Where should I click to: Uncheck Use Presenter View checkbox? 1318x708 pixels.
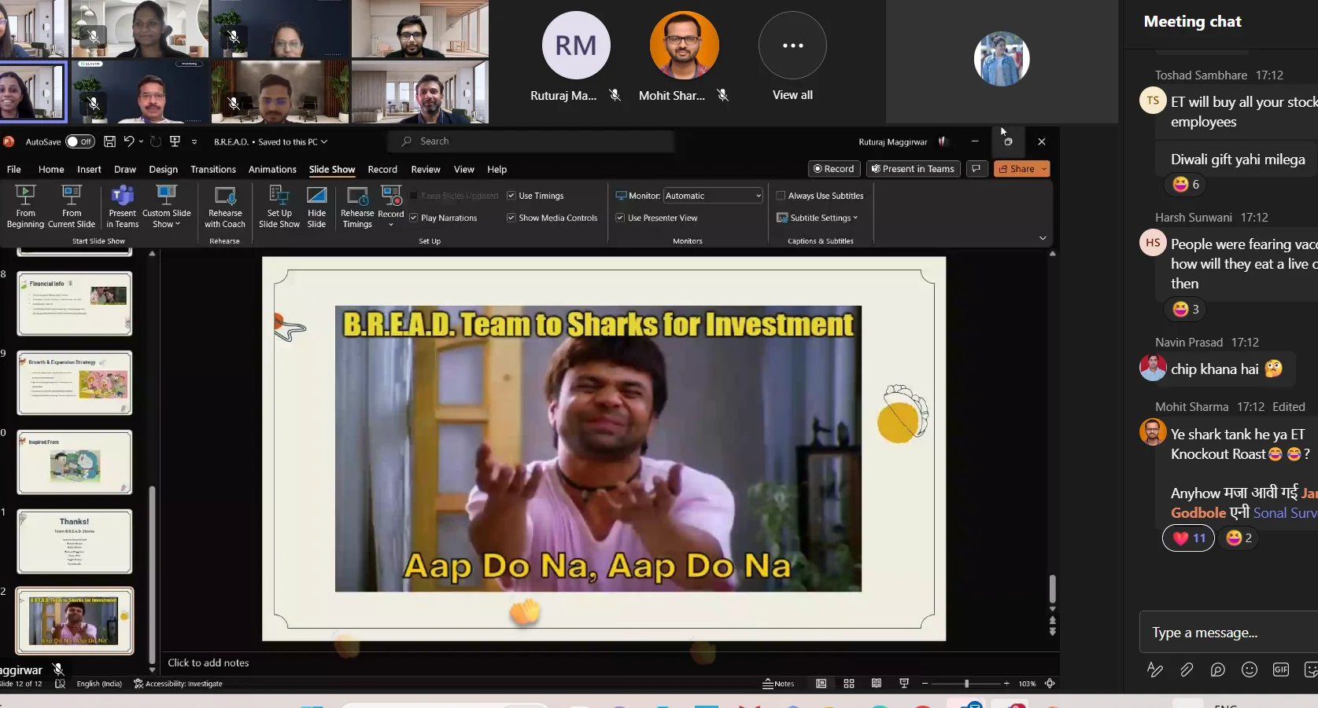click(620, 218)
